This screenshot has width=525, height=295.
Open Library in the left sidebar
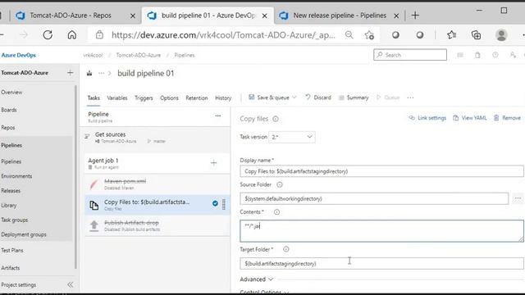(x=9, y=206)
